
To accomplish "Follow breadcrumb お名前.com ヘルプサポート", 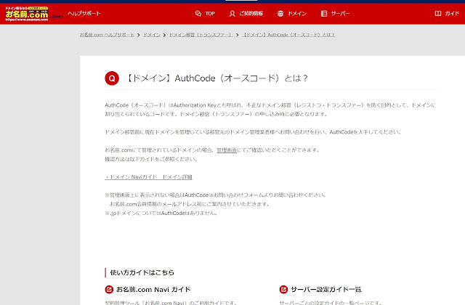I will [x=107, y=35].
